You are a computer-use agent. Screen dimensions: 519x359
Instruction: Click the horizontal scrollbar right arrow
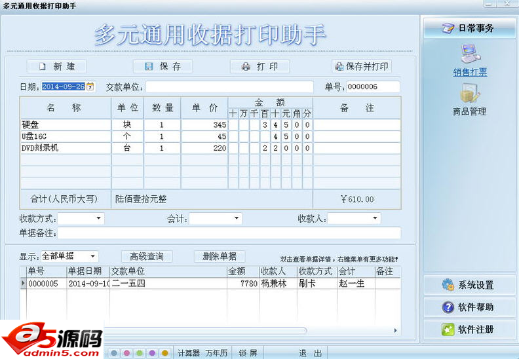pyautogui.click(x=396, y=331)
